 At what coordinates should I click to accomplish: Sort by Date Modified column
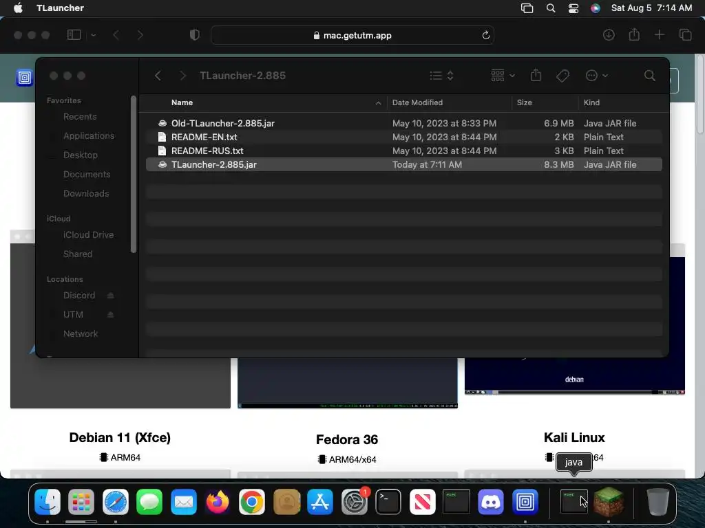coord(417,102)
